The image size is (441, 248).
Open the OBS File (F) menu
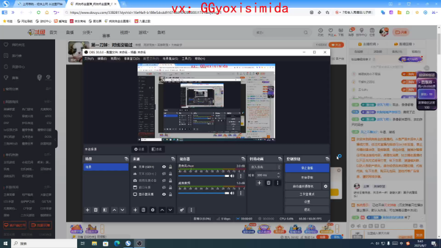click(89, 59)
